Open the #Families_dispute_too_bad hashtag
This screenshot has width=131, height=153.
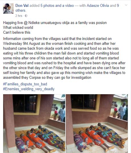(x=25, y=84)
